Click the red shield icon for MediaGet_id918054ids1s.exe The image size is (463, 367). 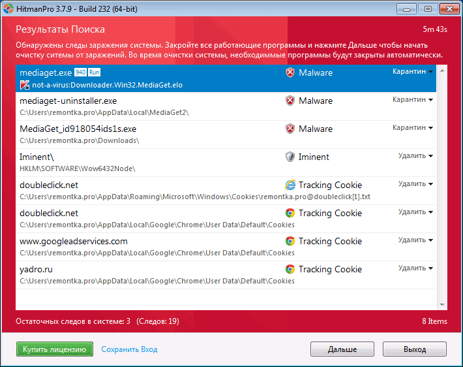point(290,129)
